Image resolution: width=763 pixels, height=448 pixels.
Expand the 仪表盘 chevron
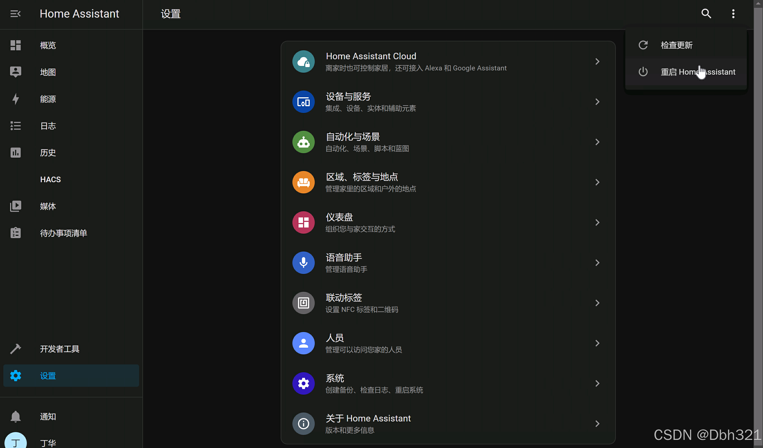[597, 223]
